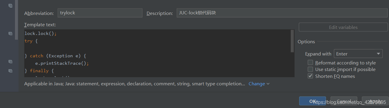389x108 pixels.
Task: Click the second copy icon in left gutter
Action: click(x=10, y=33)
